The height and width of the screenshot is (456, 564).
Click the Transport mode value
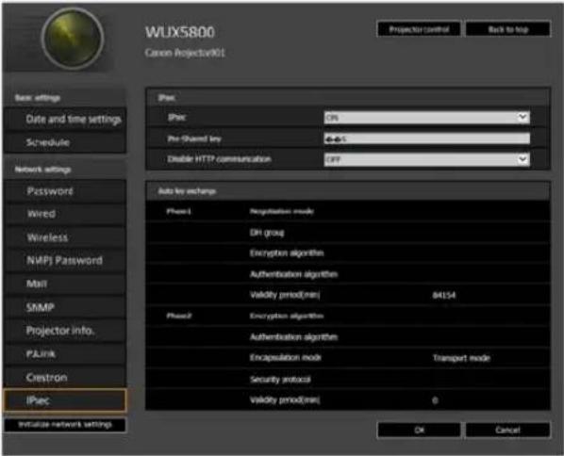click(x=461, y=358)
